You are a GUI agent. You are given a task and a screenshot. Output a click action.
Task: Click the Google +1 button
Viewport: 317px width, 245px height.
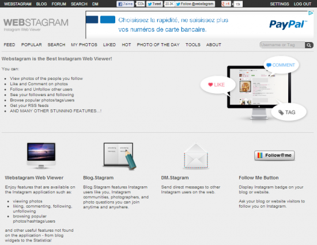click(x=226, y=4)
